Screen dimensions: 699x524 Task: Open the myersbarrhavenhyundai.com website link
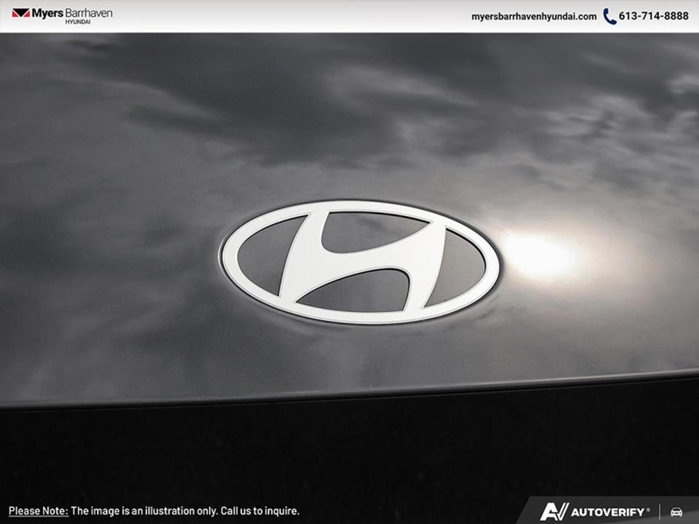534,16
